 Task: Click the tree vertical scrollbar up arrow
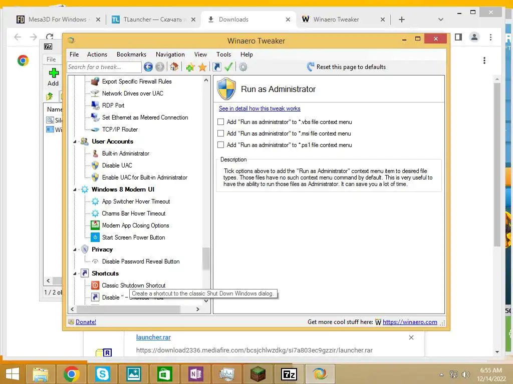point(206,80)
